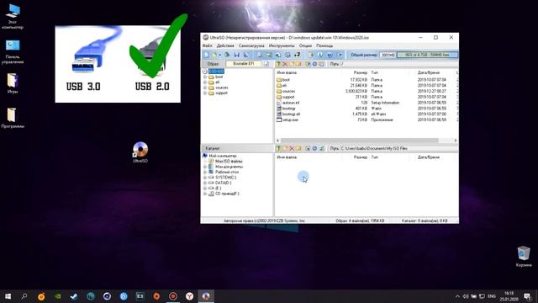The height and width of the screenshot is (303, 538).
Task: Open Yandex browser from the taskbar
Action: pyautogui.click(x=189, y=296)
